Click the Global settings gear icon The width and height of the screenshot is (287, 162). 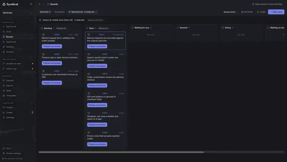click(4, 153)
